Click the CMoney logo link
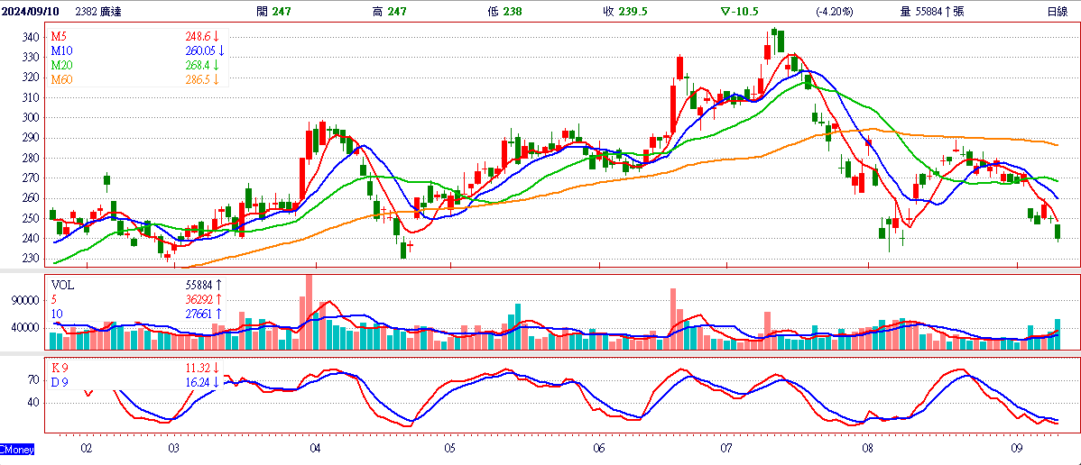Image resolution: width=1081 pixels, height=465 pixels. (17, 449)
